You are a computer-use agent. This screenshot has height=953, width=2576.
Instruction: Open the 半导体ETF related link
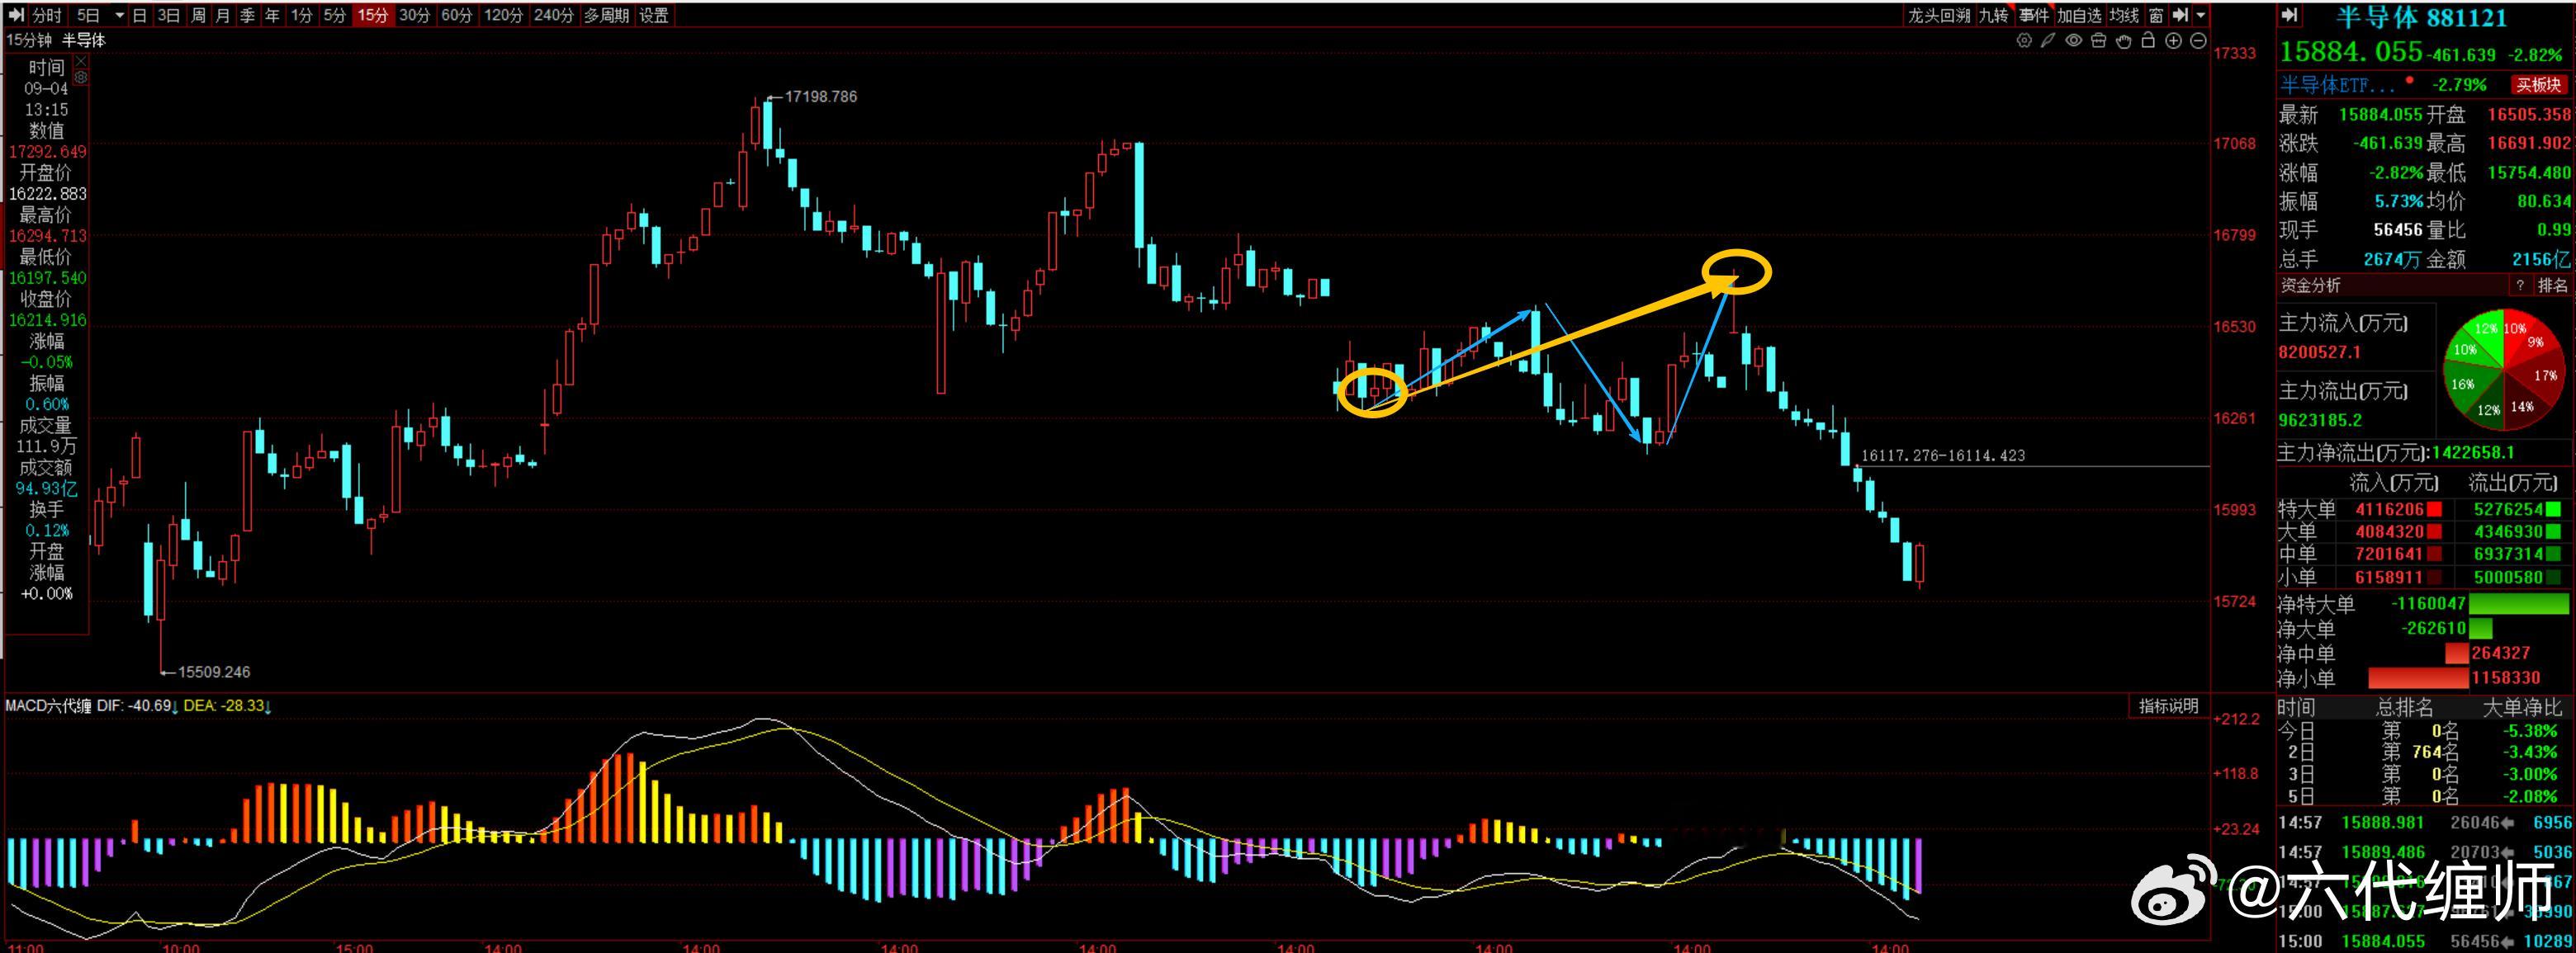(x=2337, y=85)
